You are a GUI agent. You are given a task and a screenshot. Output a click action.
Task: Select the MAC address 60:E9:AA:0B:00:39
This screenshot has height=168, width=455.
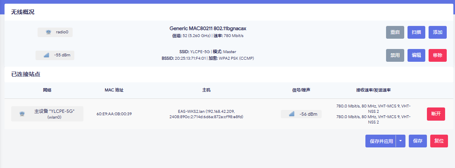114,114
